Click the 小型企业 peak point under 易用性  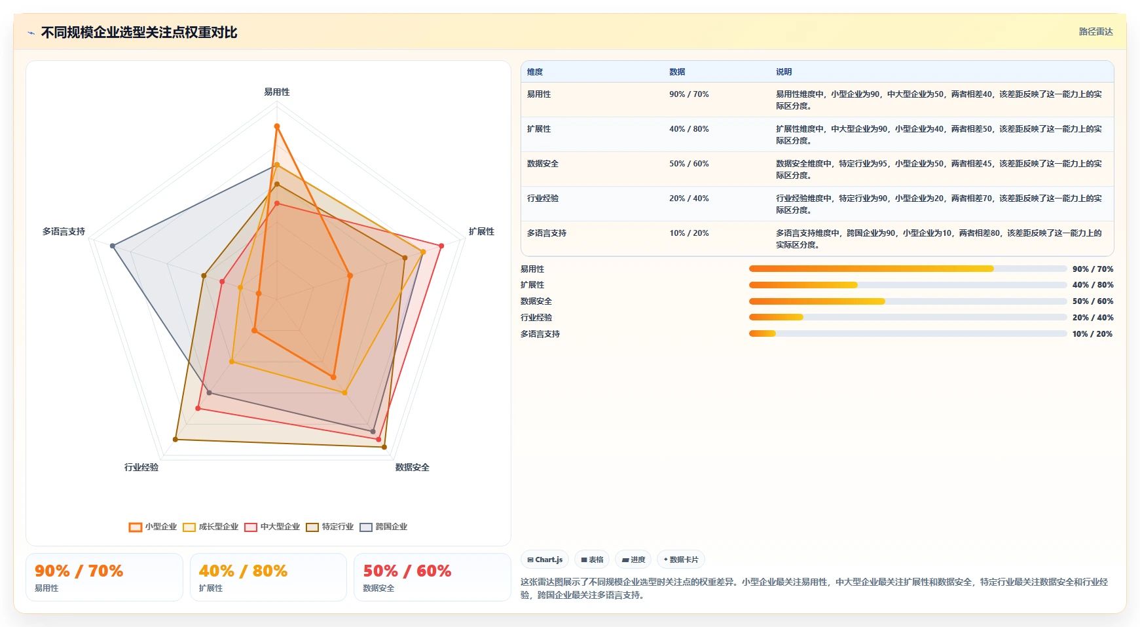click(x=277, y=126)
